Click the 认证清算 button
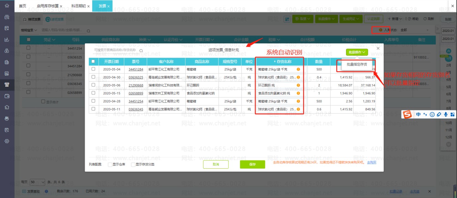The image size is (457, 198). (x=374, y=19)
